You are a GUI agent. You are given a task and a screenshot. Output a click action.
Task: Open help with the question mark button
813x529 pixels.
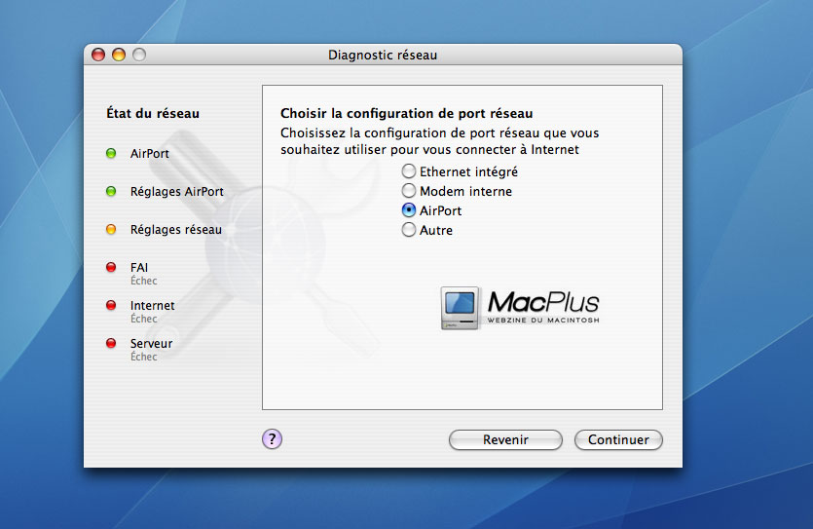pyautogui.click(x=272, y=439)
